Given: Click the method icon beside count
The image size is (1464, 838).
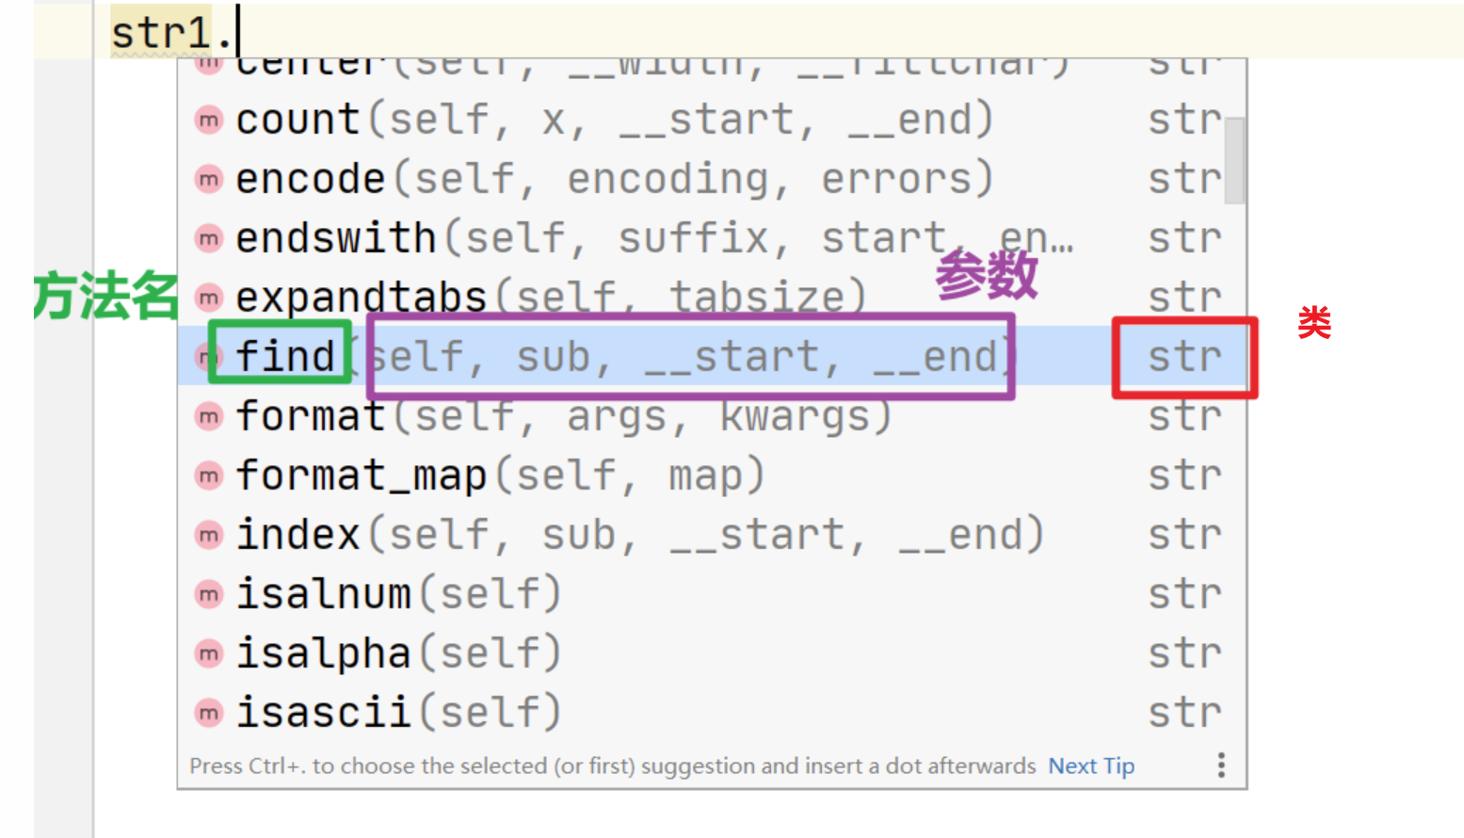Looking at the screenshot, I should (x=208, y=121).
